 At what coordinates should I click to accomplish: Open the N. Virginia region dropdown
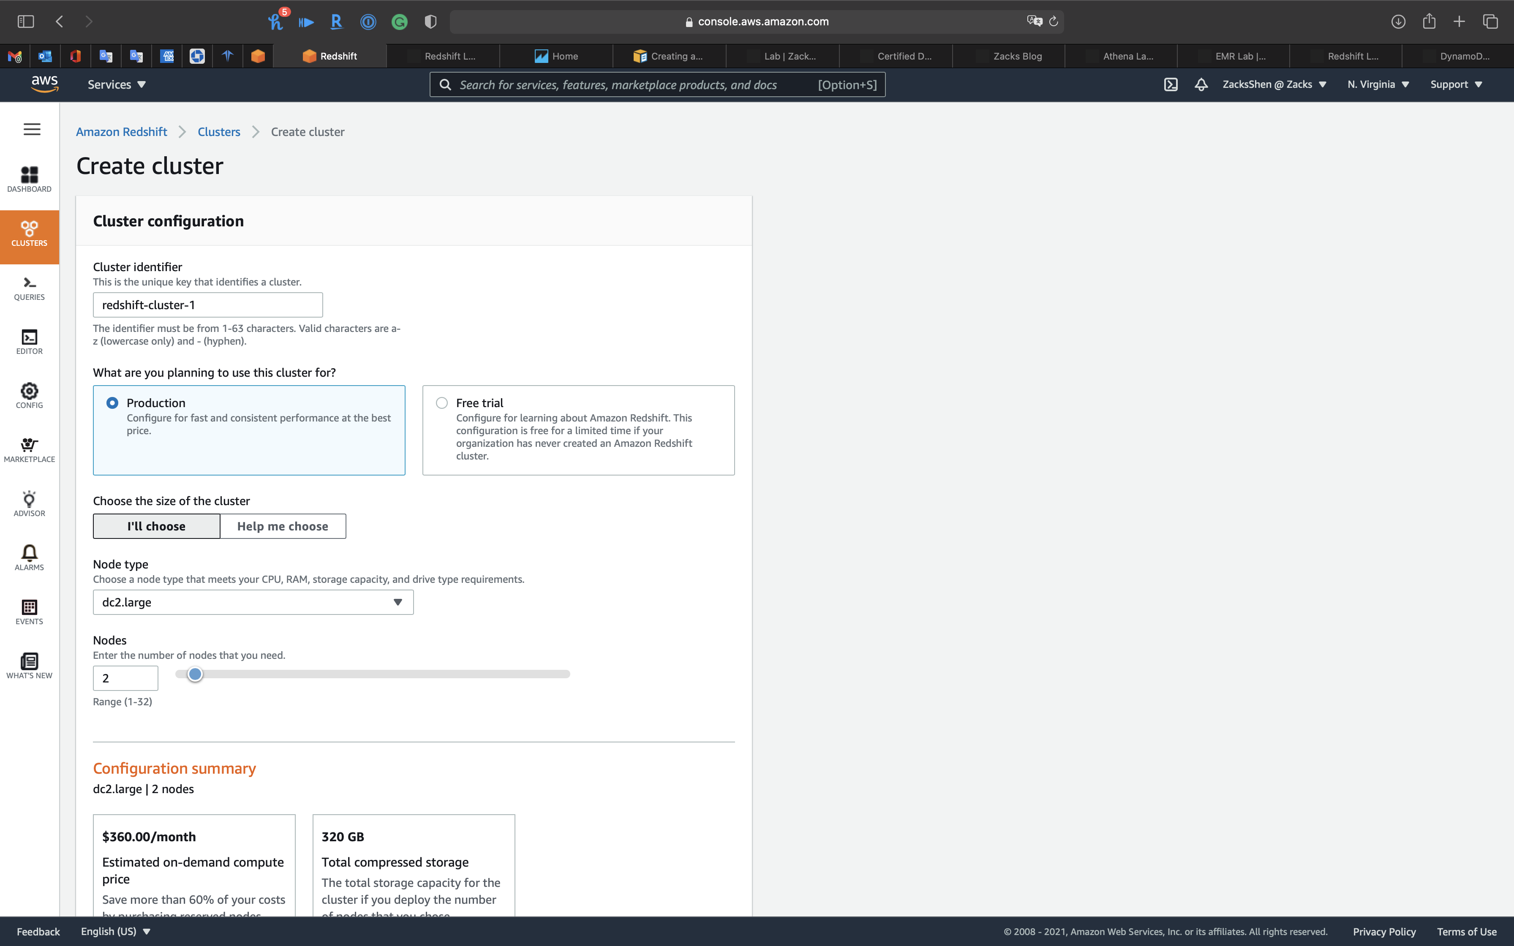coord(1378,84)
